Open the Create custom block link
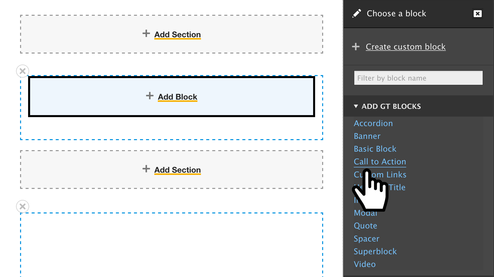This screenshot has height=277, width=494. pos(405,47)
